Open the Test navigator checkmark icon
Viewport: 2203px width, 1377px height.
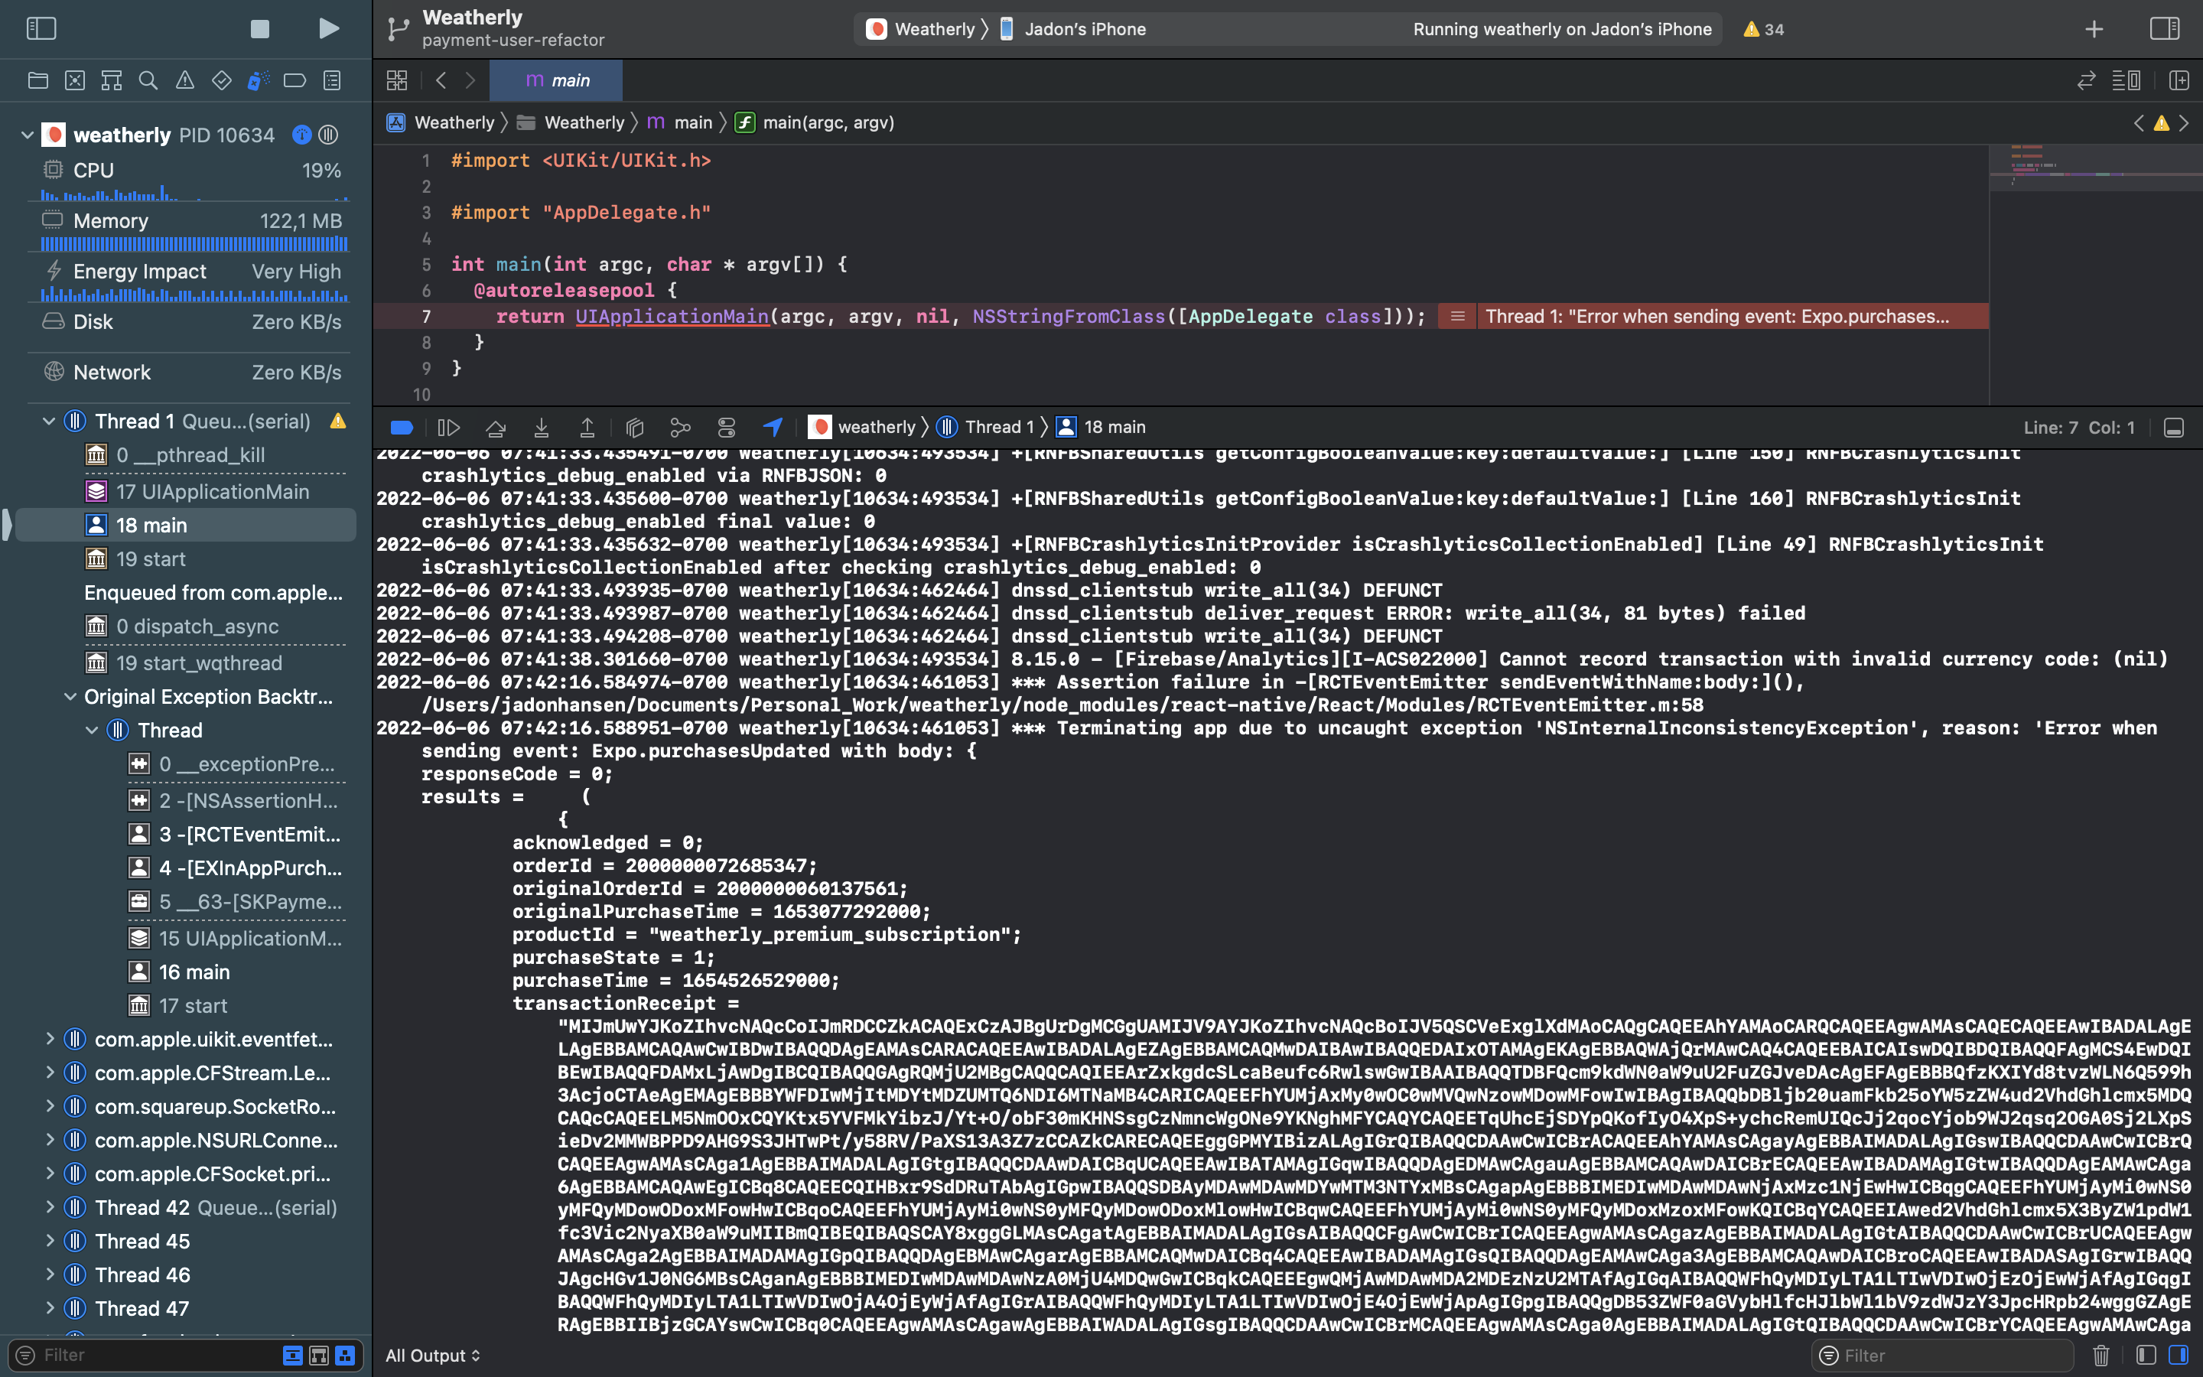coord(222,80)
